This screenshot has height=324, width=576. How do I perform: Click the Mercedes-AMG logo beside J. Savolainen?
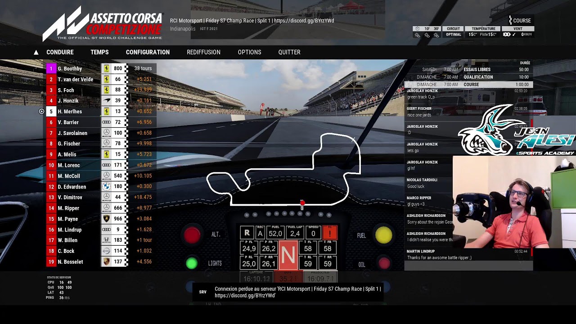[107, 133]
